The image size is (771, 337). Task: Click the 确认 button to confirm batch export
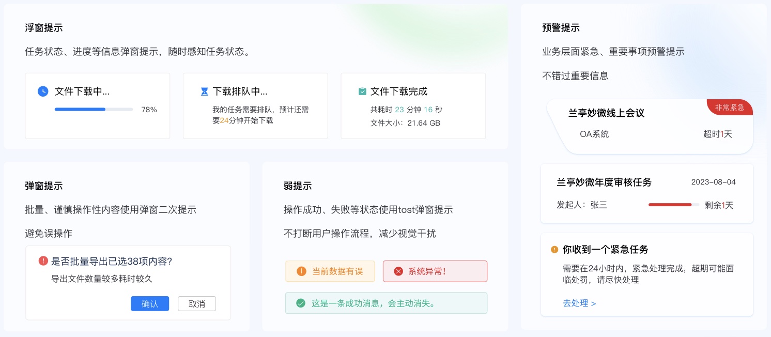(x=150, y=304)
